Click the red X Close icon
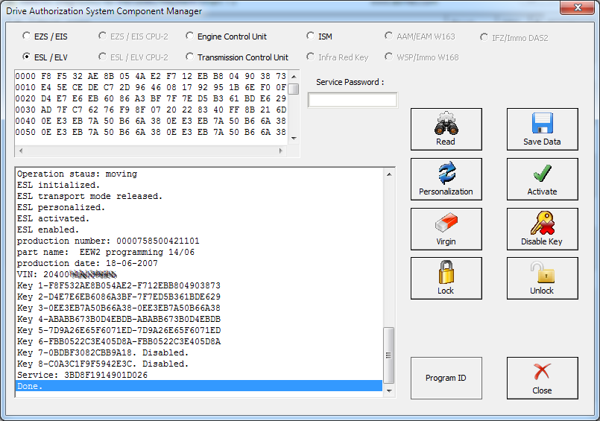600x421 pixels. (x=542, y=372)
